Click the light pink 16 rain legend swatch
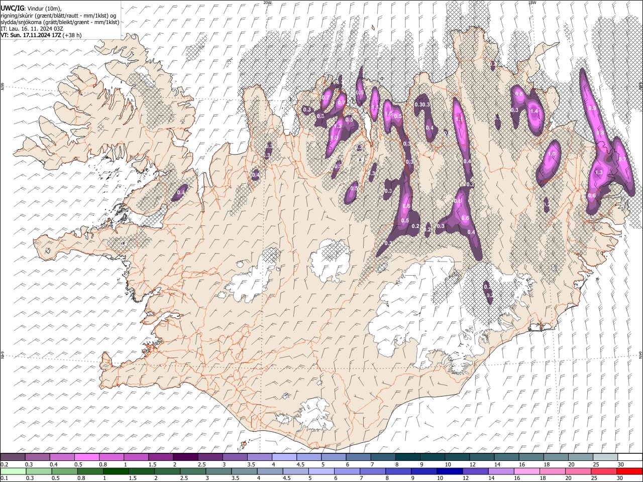 coord(526,471)
